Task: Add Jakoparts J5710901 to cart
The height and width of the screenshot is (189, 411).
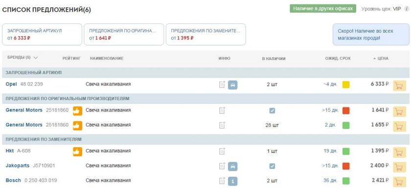Action: tap(399, 168)
